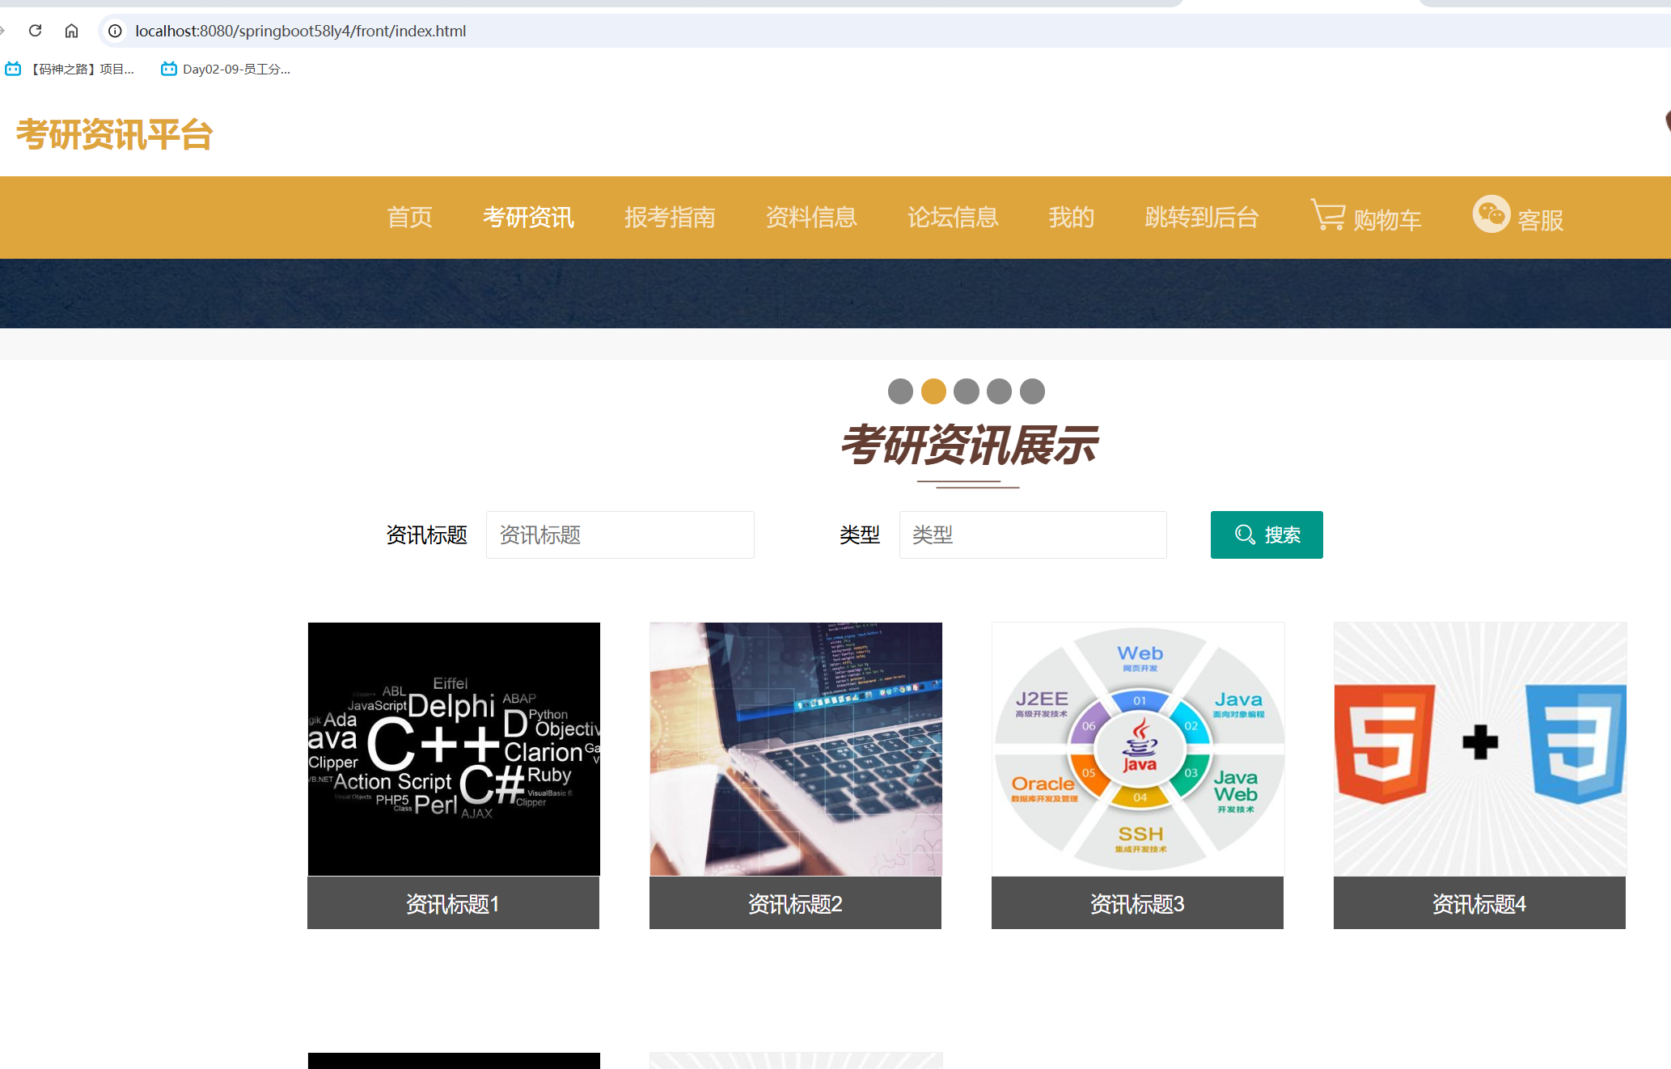Click the 搜索 search button
The image size is (1671, 1069).
[1267, 534]
